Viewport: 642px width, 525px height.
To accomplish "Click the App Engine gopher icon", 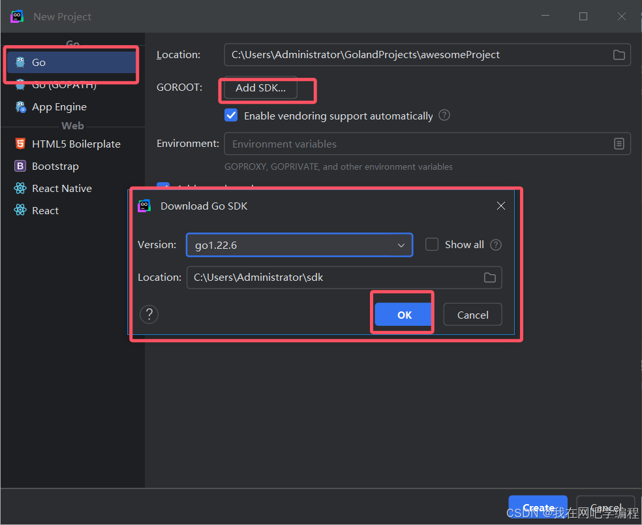I will coord(20,107).
